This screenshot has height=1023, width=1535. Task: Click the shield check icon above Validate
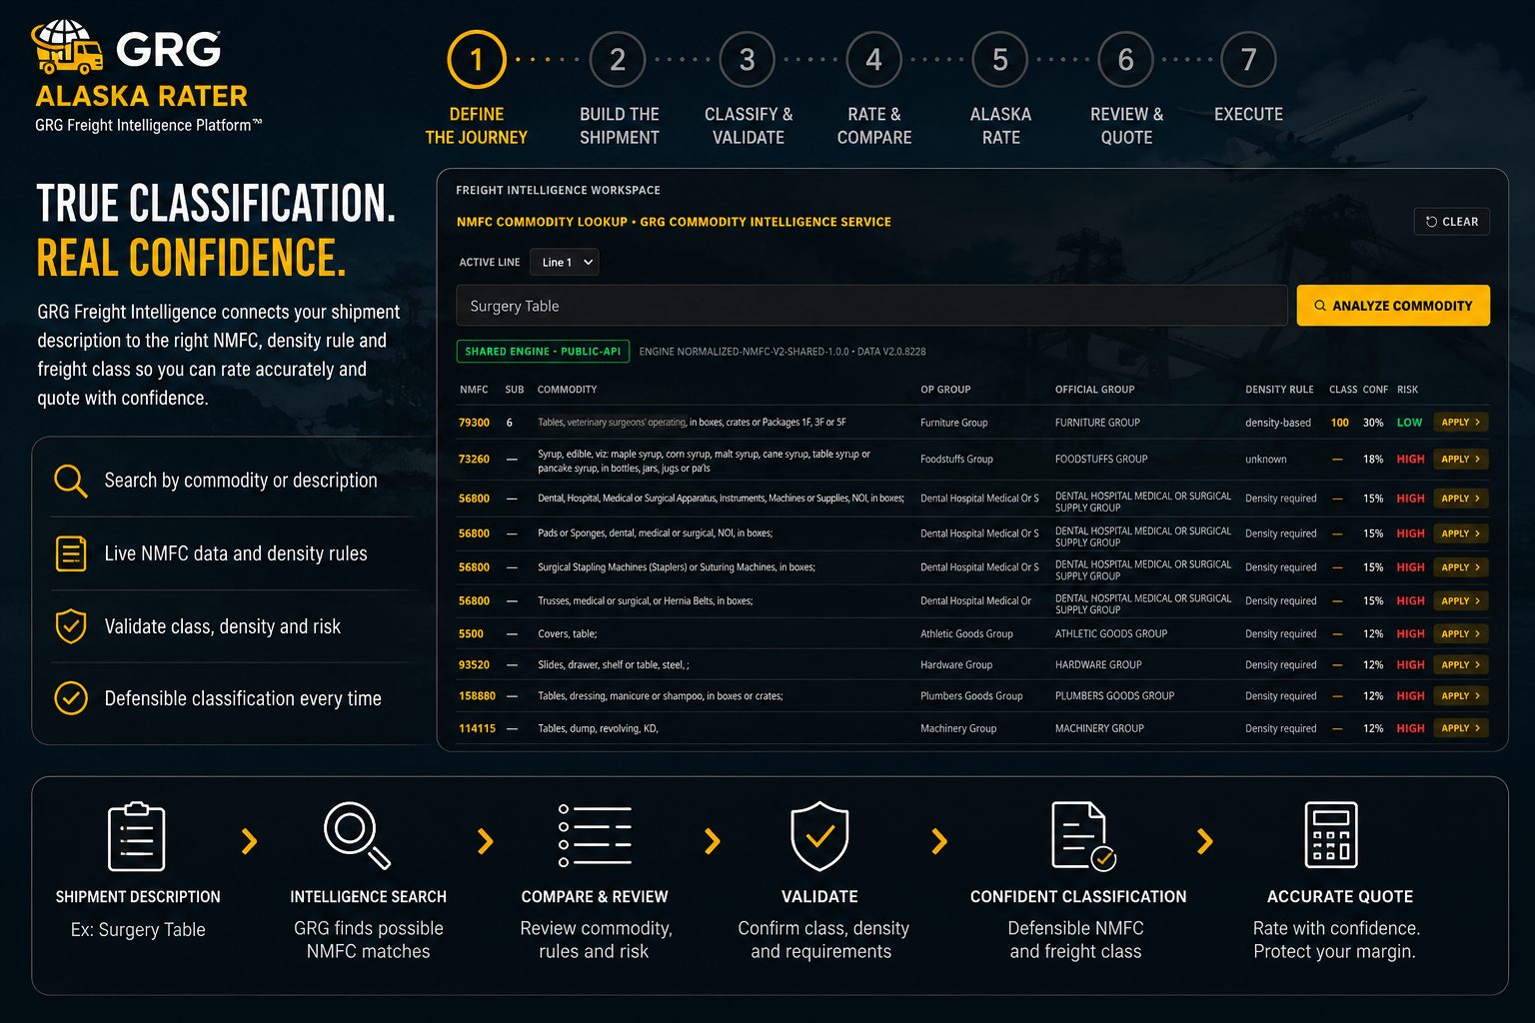pyautogui.click(x=819, y=836)
